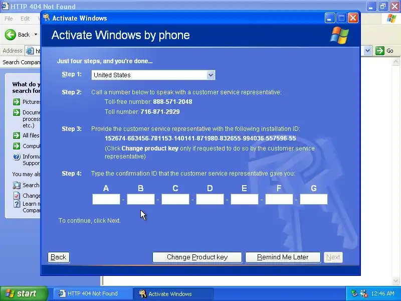Viewport: 401px width, 301px height.
Task: Click the confirmation ID field F
Action: tap(279, 199)
